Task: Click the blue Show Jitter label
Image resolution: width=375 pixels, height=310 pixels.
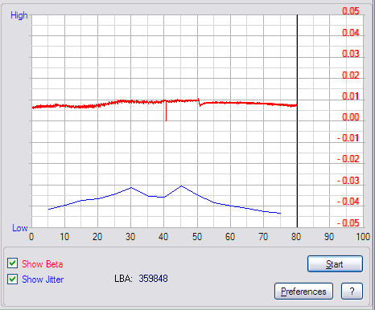Action: pos(43,279)
